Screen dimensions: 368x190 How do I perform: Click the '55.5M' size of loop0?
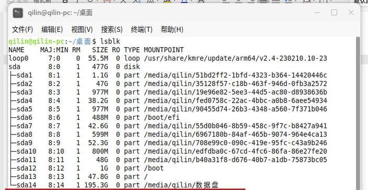tap(98, 58)
